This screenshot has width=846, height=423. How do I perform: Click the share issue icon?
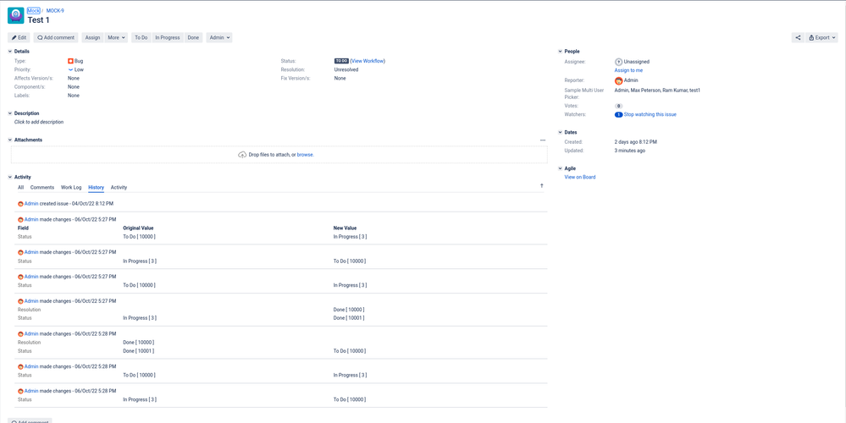coord(798,38)
